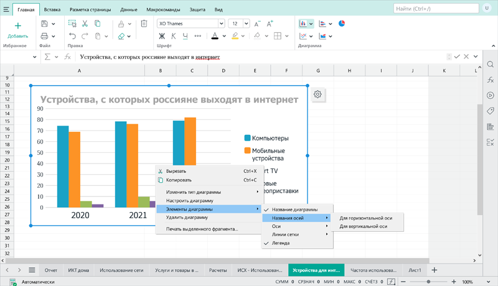498x286 pixels.
Task: Click the scissors Cut icon in toolbar
Action: tap(85, 24)
